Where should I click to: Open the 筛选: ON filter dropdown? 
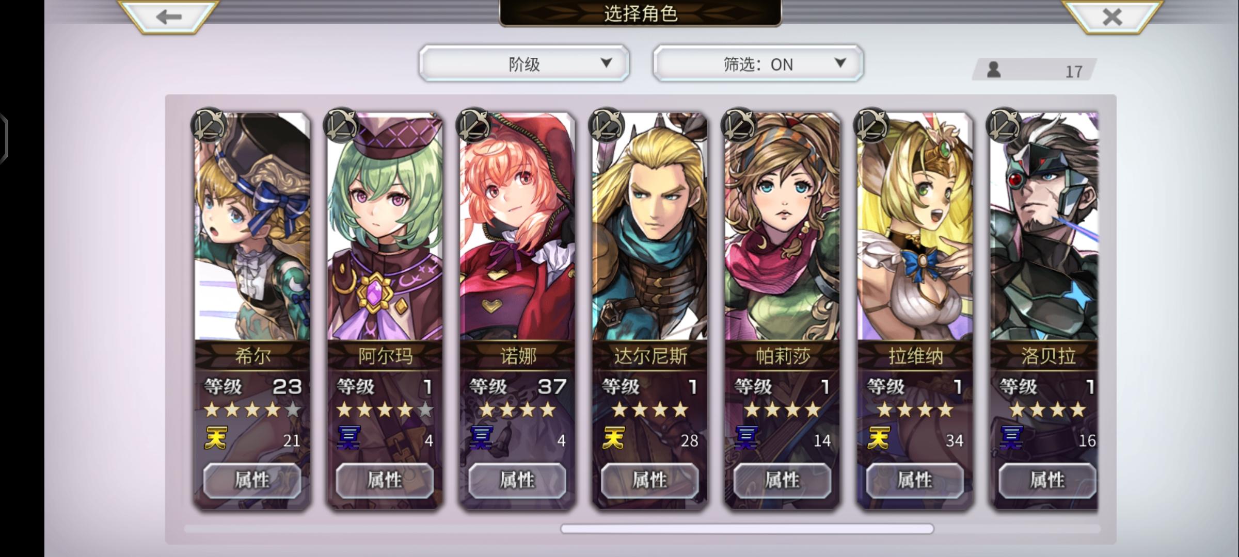[758, 63]
